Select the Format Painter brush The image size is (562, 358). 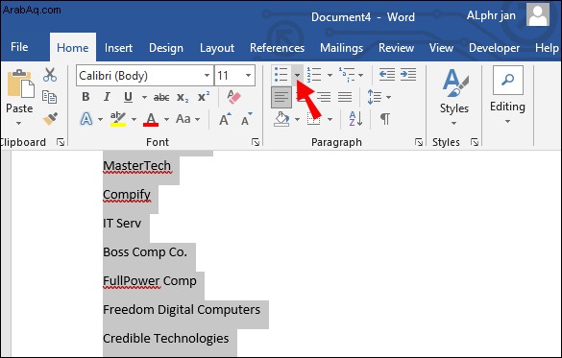click(x=50, y=119)
